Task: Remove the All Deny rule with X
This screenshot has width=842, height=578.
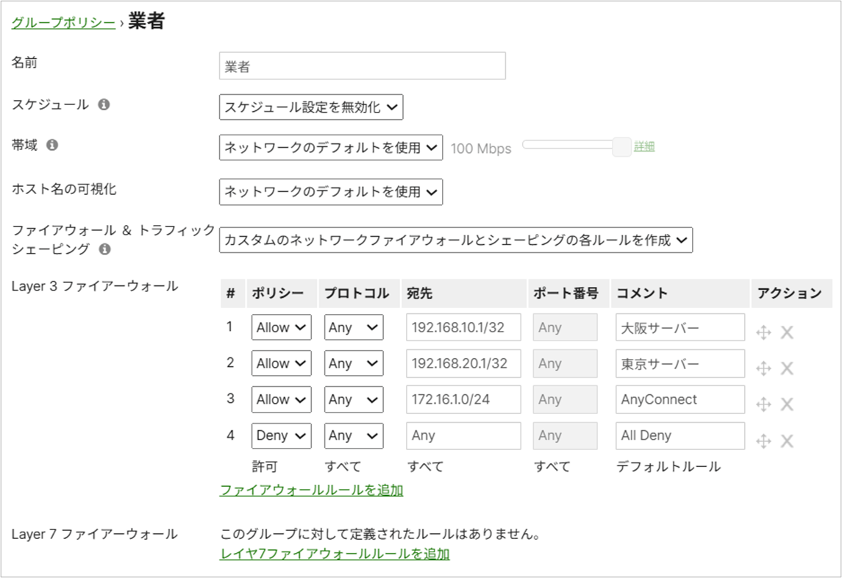Action: pyautogui.click(x=787, y=440)
